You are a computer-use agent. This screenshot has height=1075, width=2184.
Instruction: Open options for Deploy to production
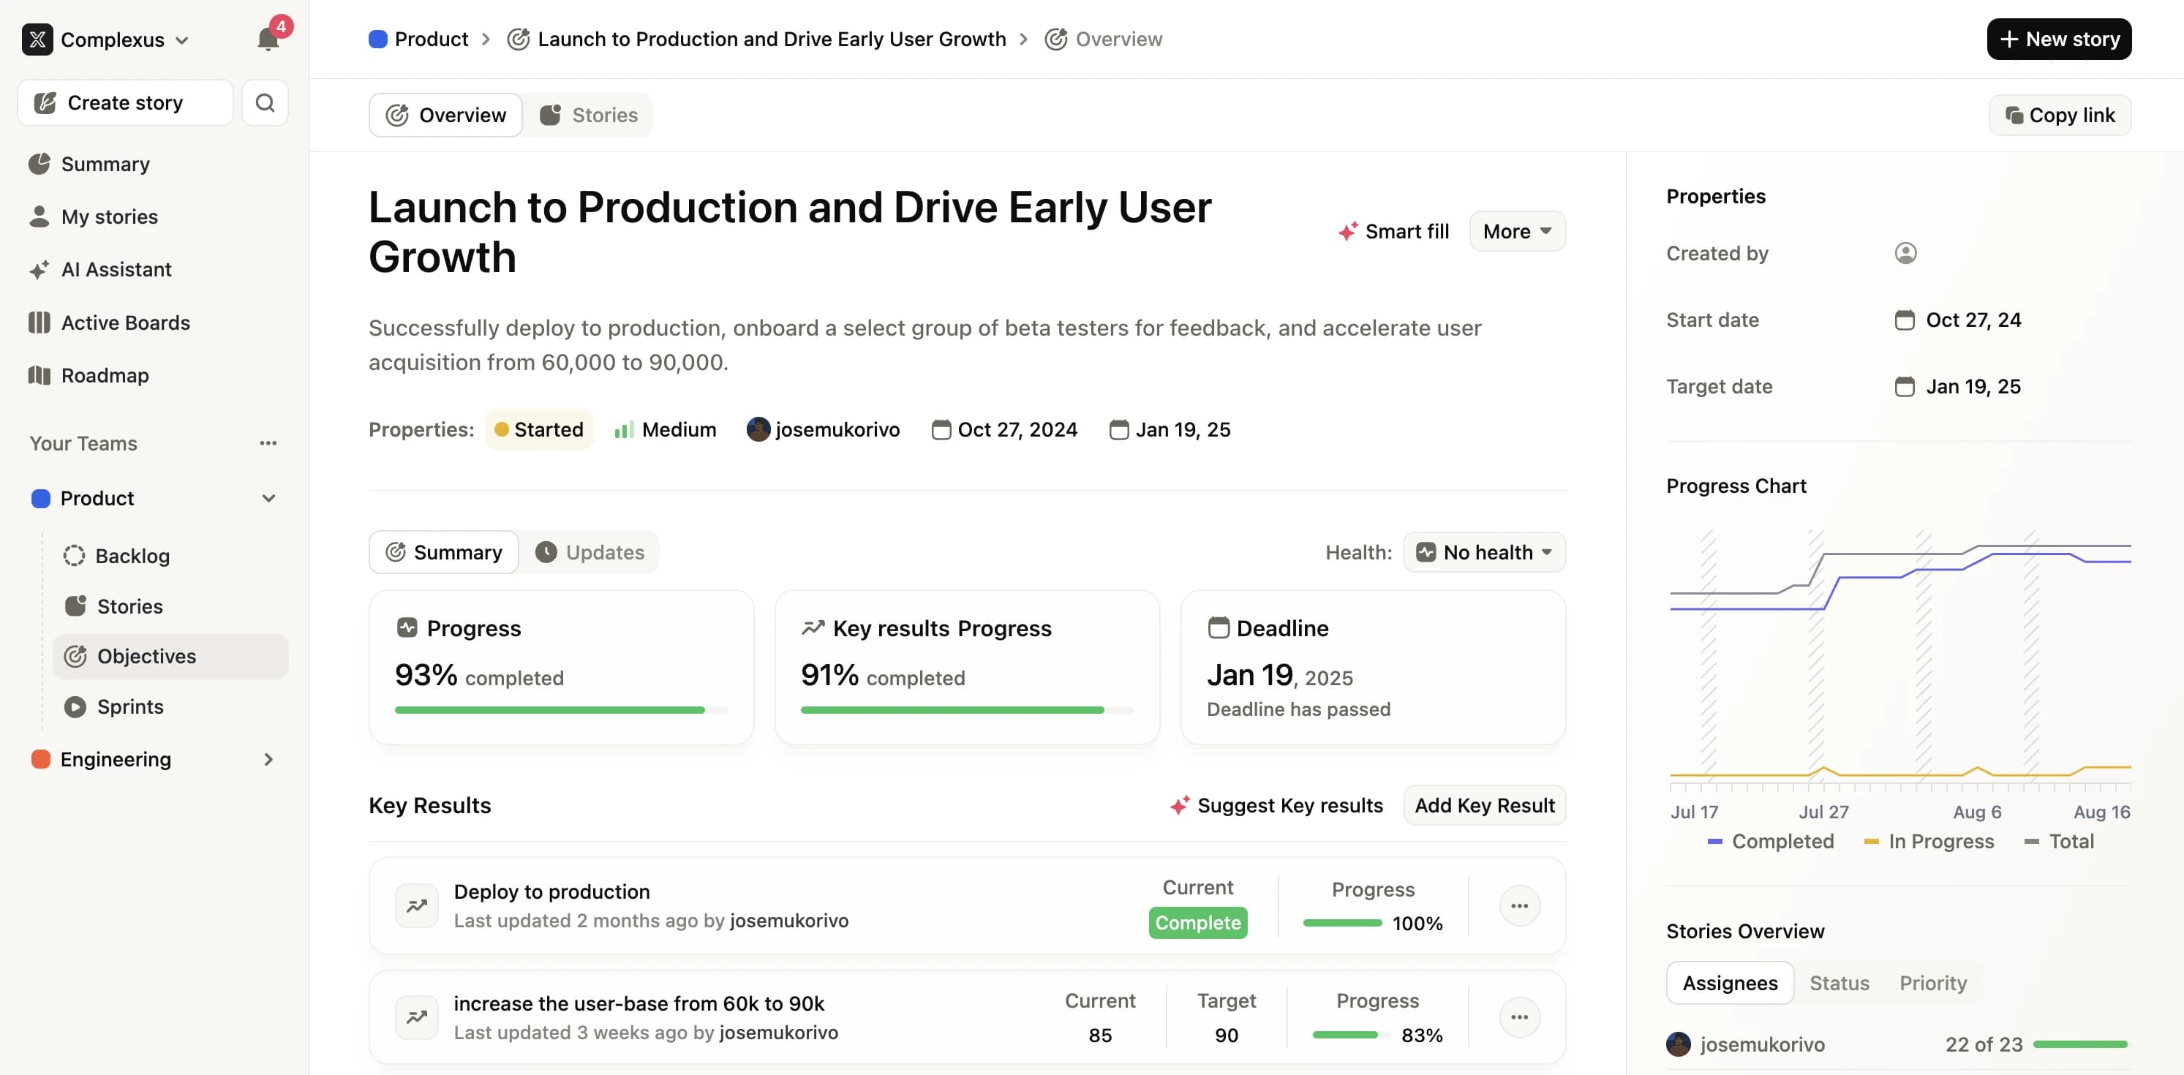[x=1518, y=905]
